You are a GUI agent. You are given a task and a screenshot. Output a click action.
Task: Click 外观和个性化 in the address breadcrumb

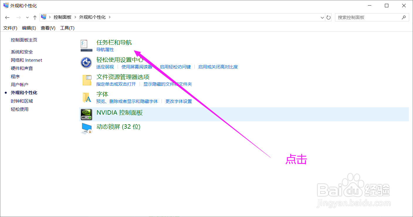pos(92,17)
